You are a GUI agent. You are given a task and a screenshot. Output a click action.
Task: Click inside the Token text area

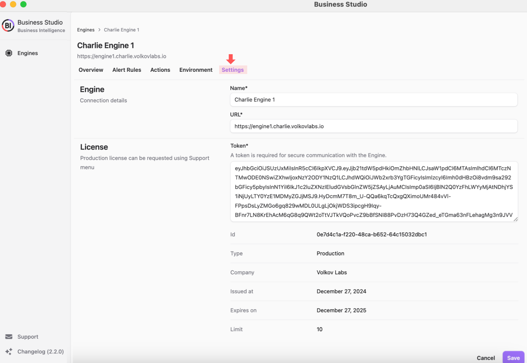tap(374, 191)
